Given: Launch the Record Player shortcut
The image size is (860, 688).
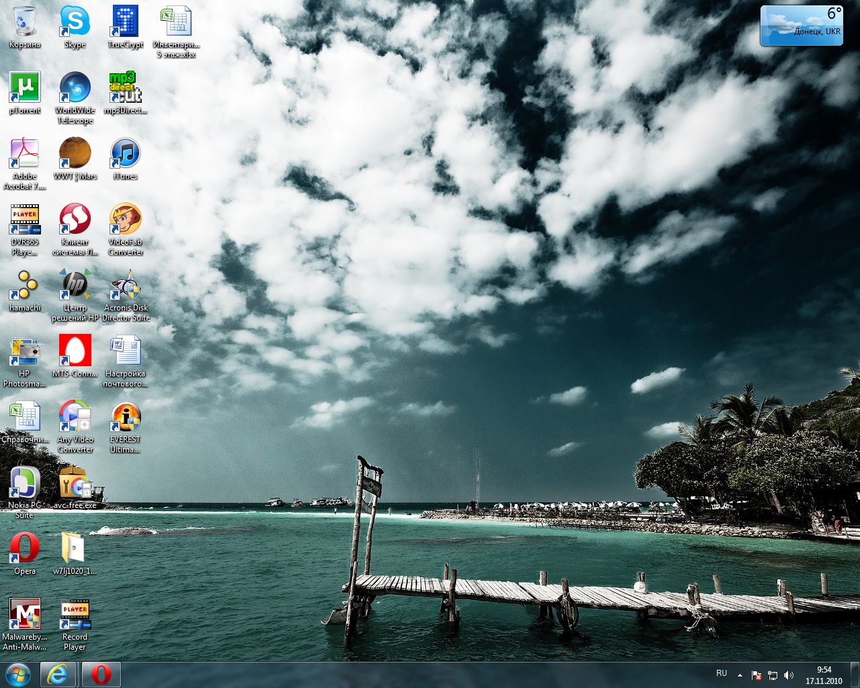Looking at the screenshot, I should coord(75,625).
